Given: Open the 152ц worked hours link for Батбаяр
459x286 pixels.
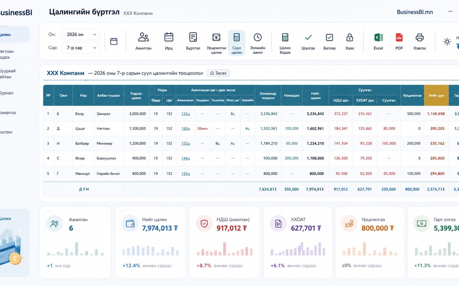Looking at the screenshot, I should coord(186,143).
